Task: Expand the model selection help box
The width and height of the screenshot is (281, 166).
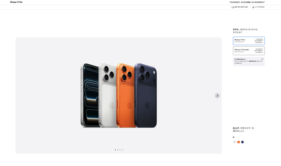Action: [x=249, y=61]
